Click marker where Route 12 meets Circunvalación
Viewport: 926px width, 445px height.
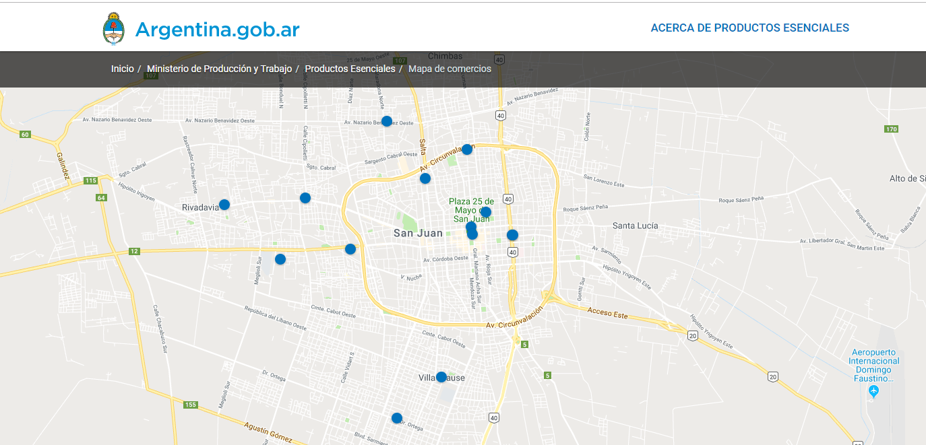click(x=350, y=249)
